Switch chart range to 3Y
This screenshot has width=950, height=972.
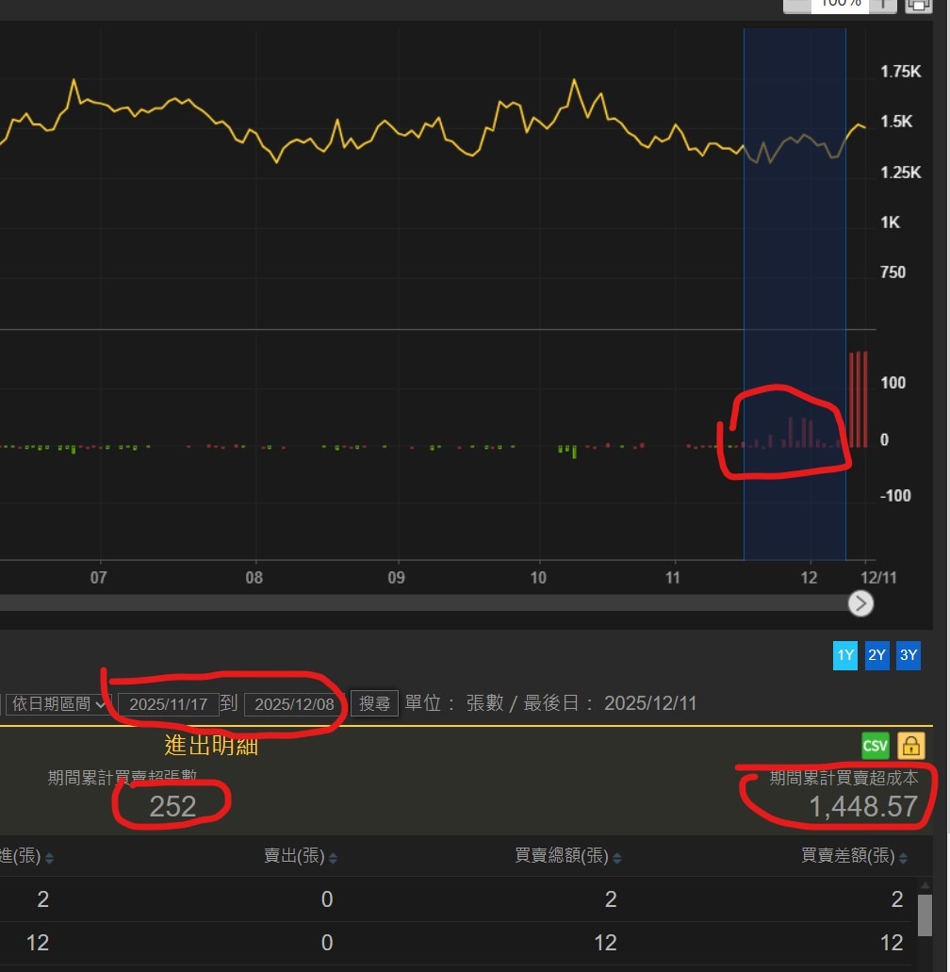click(909, 655)
